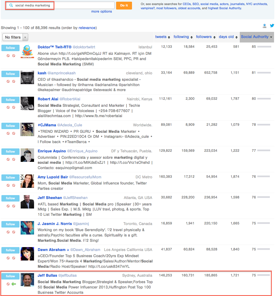Viewport: 276px width, 296px height.
Task: Click the search field containing social media marketing
Action: [60, 5]
